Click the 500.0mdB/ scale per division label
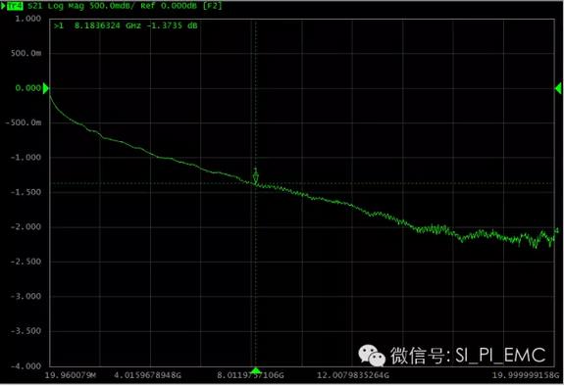The width and height of the screenshot is (564, 387). coord(112,6)
